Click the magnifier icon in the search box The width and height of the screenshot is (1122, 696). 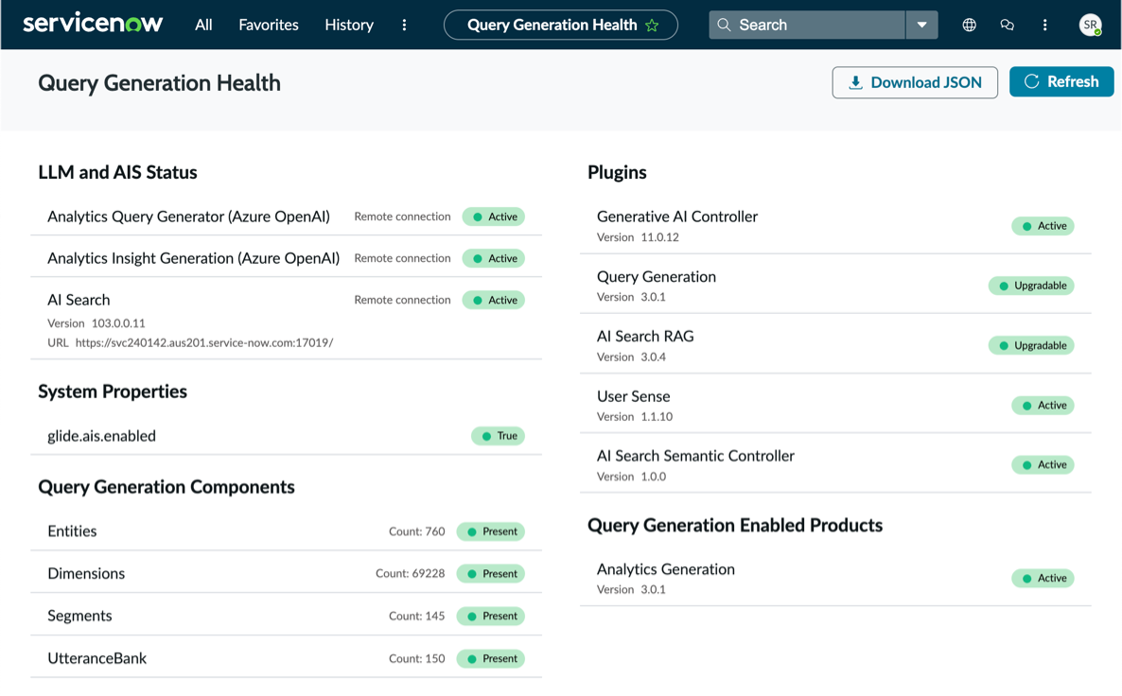pyautogui.click(x=724, y=25)
